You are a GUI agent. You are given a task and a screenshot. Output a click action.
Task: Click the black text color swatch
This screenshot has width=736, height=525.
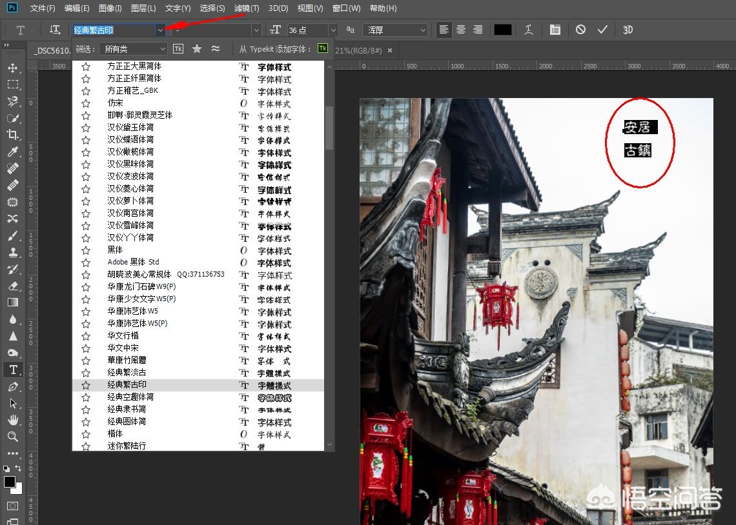pos(502,30)
